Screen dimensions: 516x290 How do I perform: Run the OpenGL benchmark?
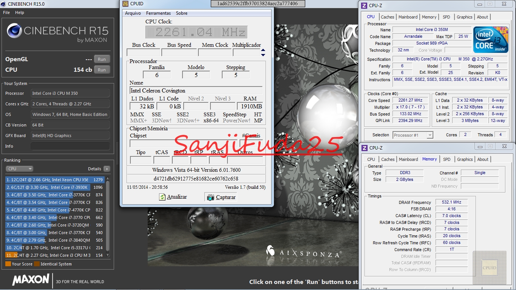pyautogui.click(x=102, y=59)
